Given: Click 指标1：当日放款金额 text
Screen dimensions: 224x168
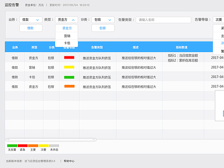Looking at the screenshot, I should [x=183, y=56].
